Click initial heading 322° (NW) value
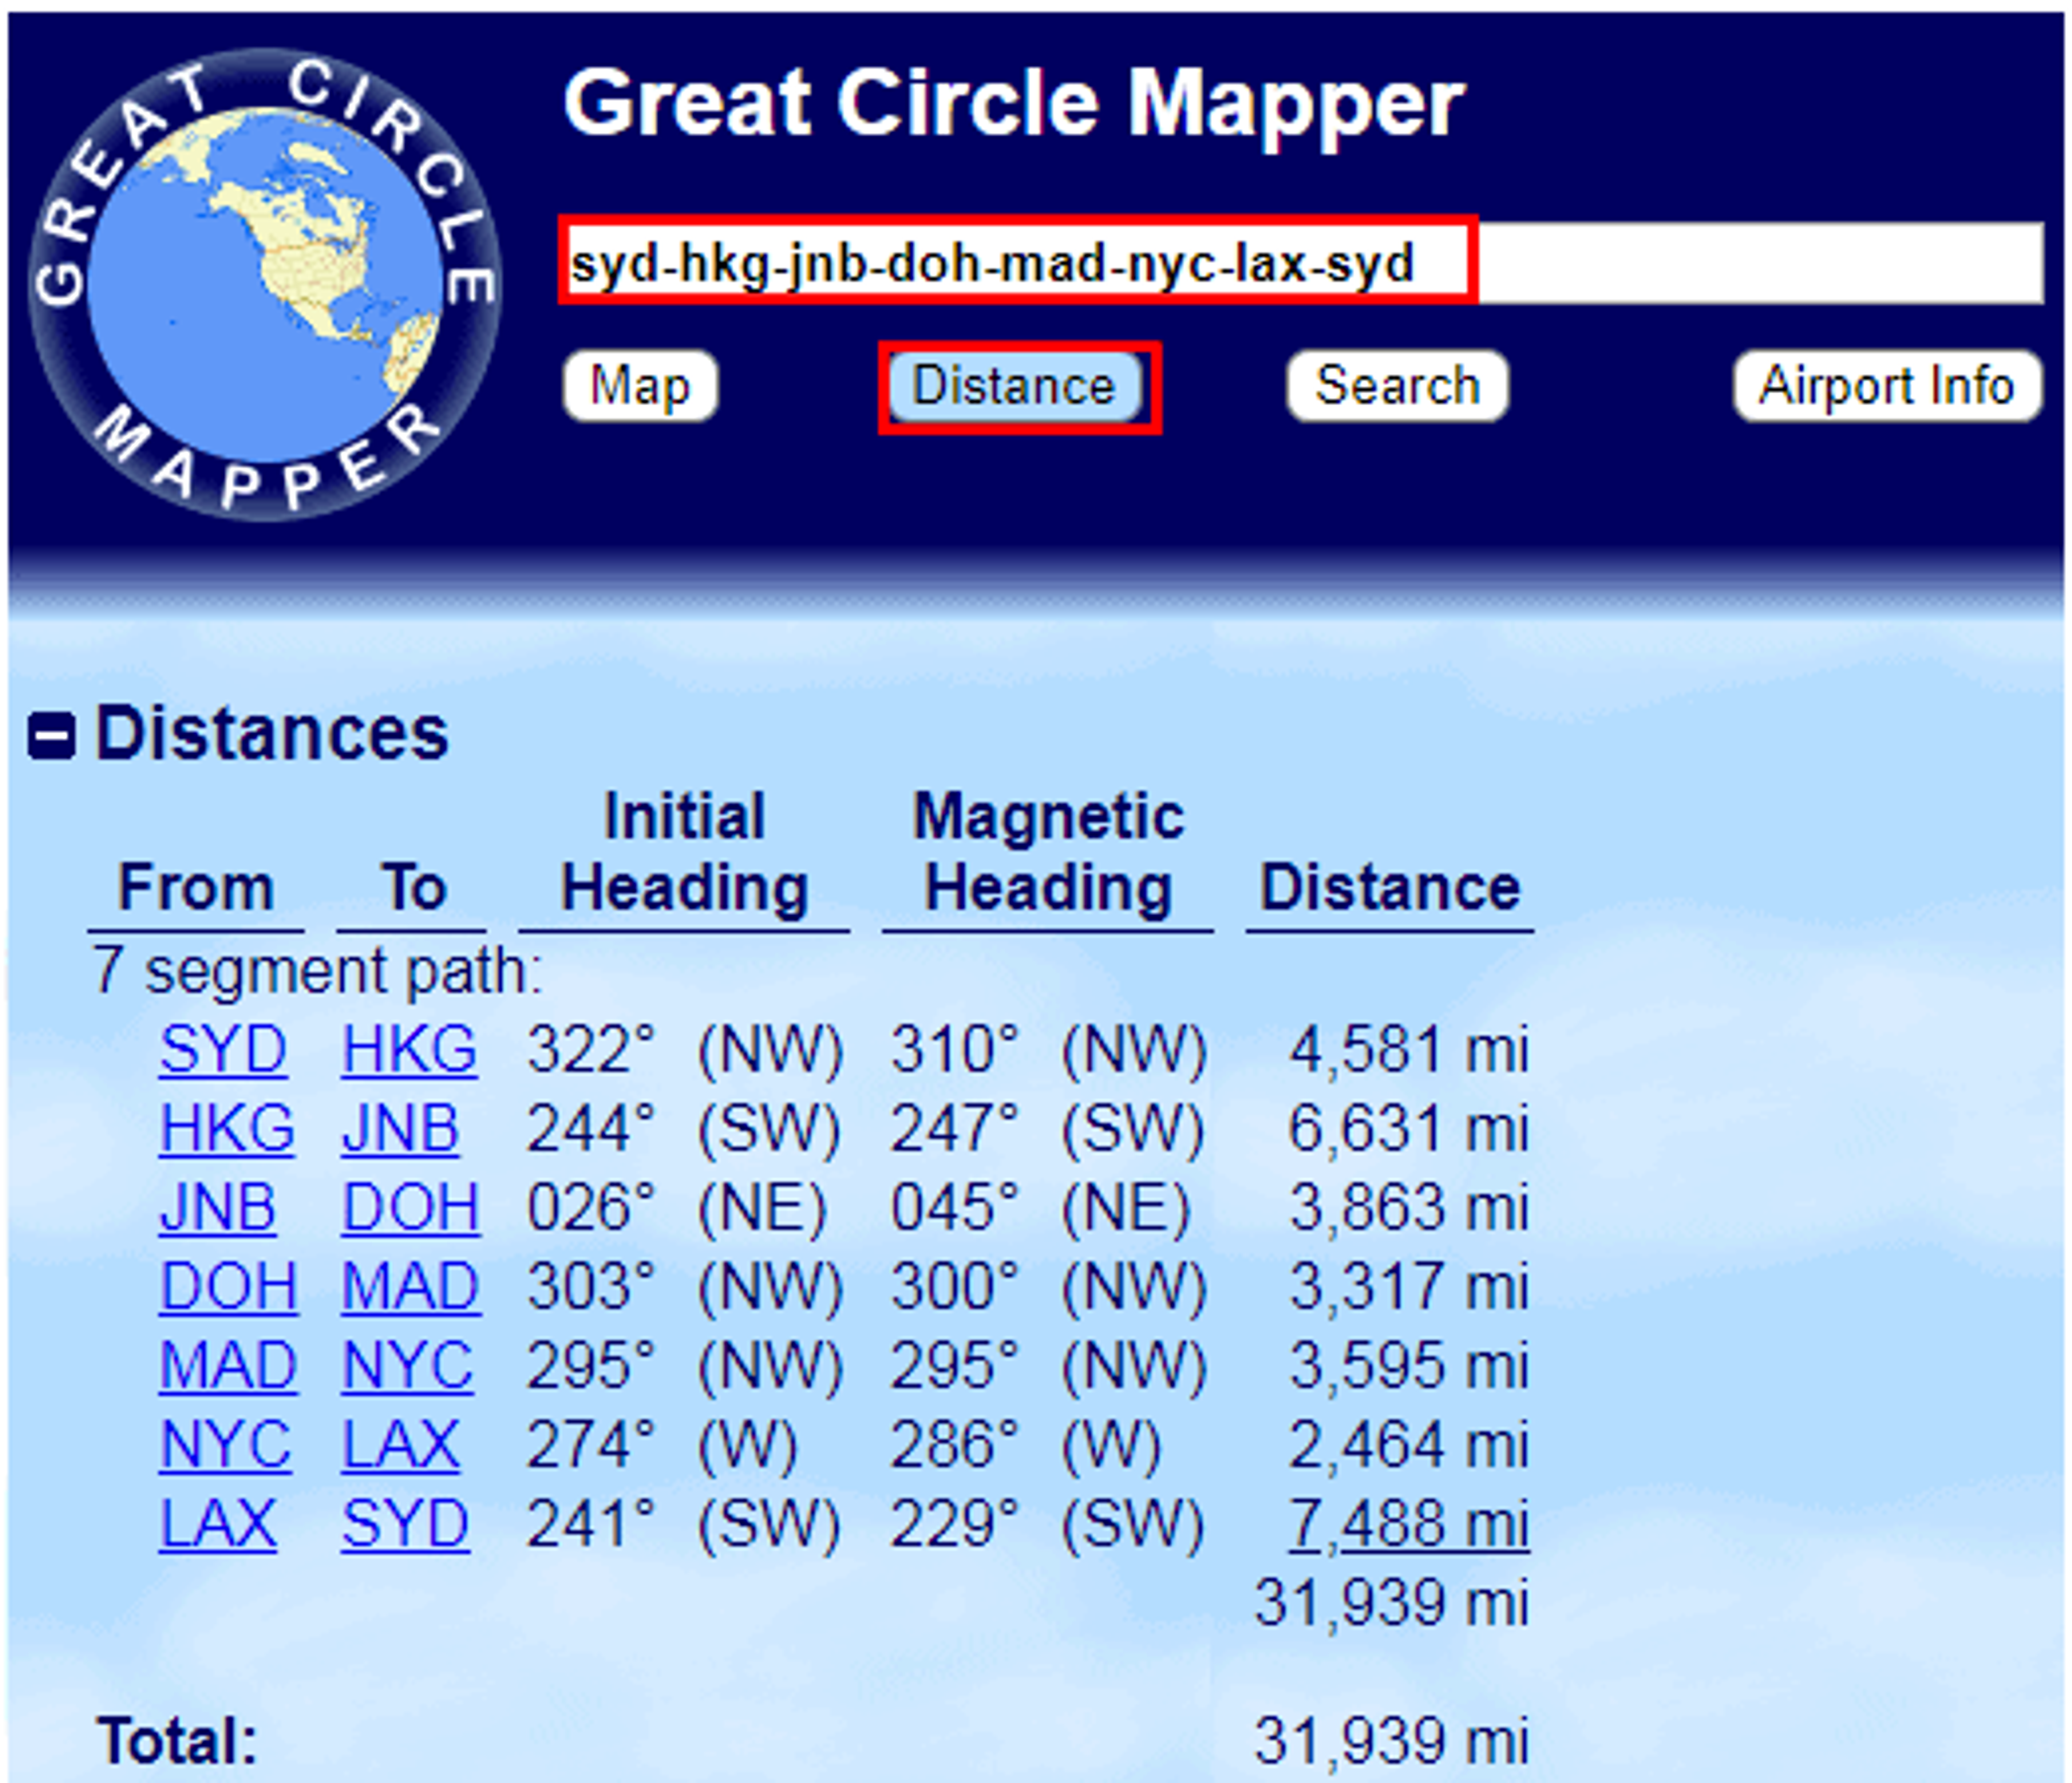2072x1783 pixels. point(686,1050)
